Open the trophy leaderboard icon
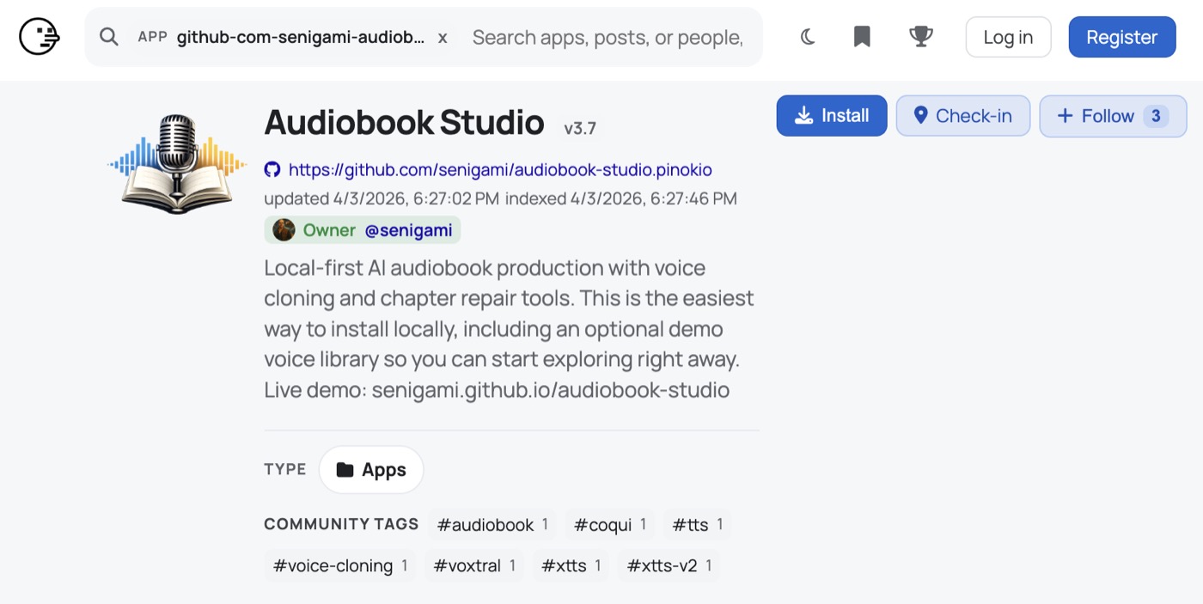 (920, 37)
